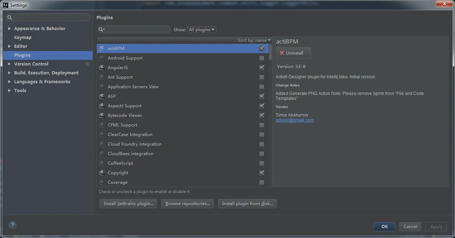Disable the AspectJ Support checkbox
Screen dimensions: 455x238
click(x=262, y=106)
